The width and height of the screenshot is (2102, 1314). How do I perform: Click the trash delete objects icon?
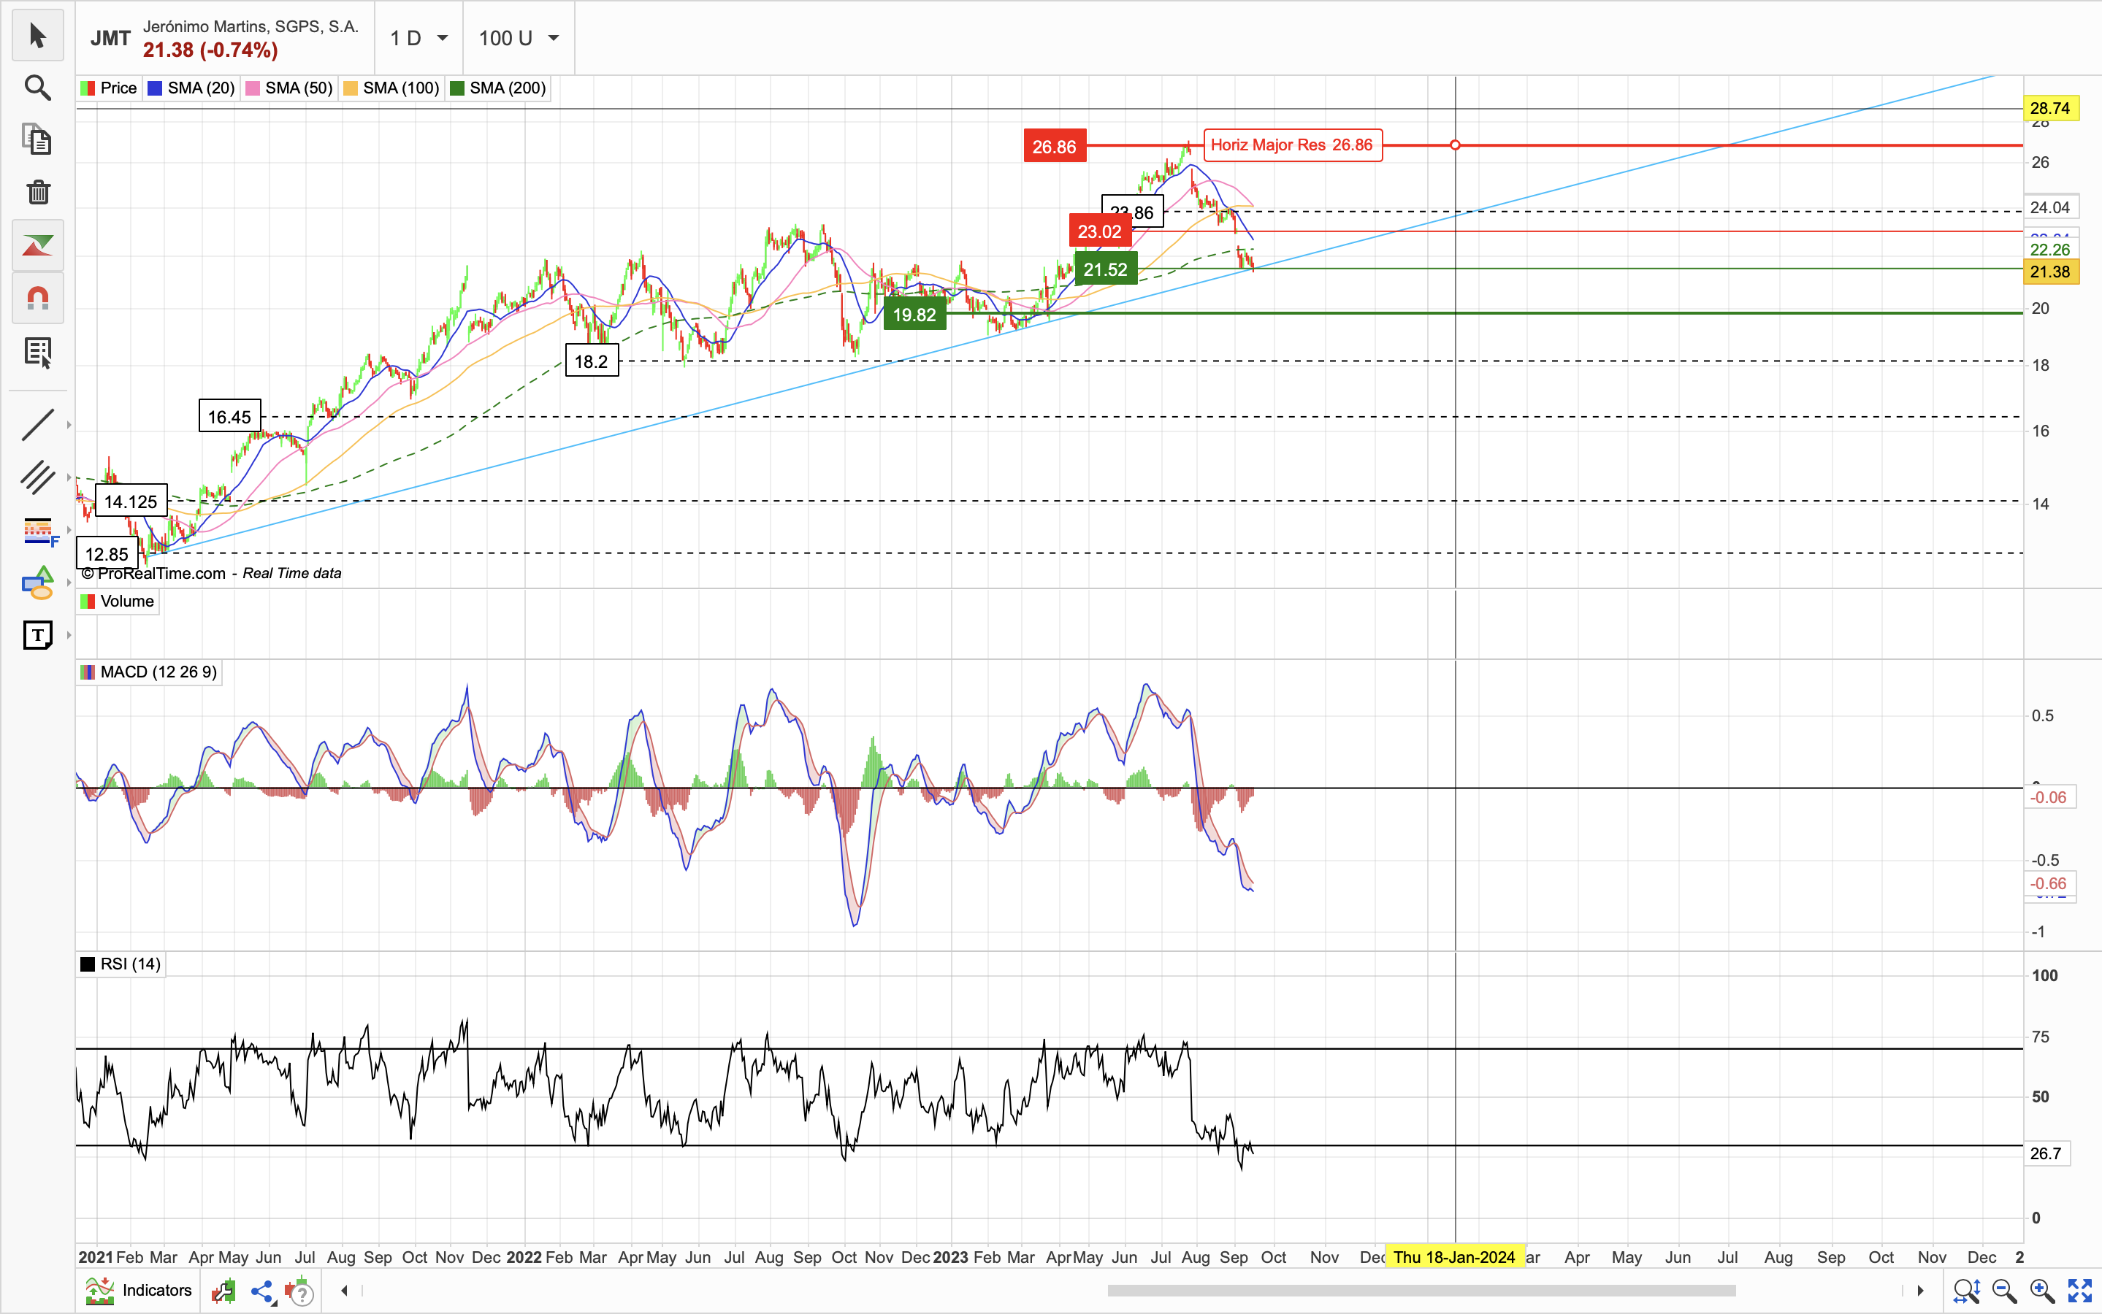(37, 192)
